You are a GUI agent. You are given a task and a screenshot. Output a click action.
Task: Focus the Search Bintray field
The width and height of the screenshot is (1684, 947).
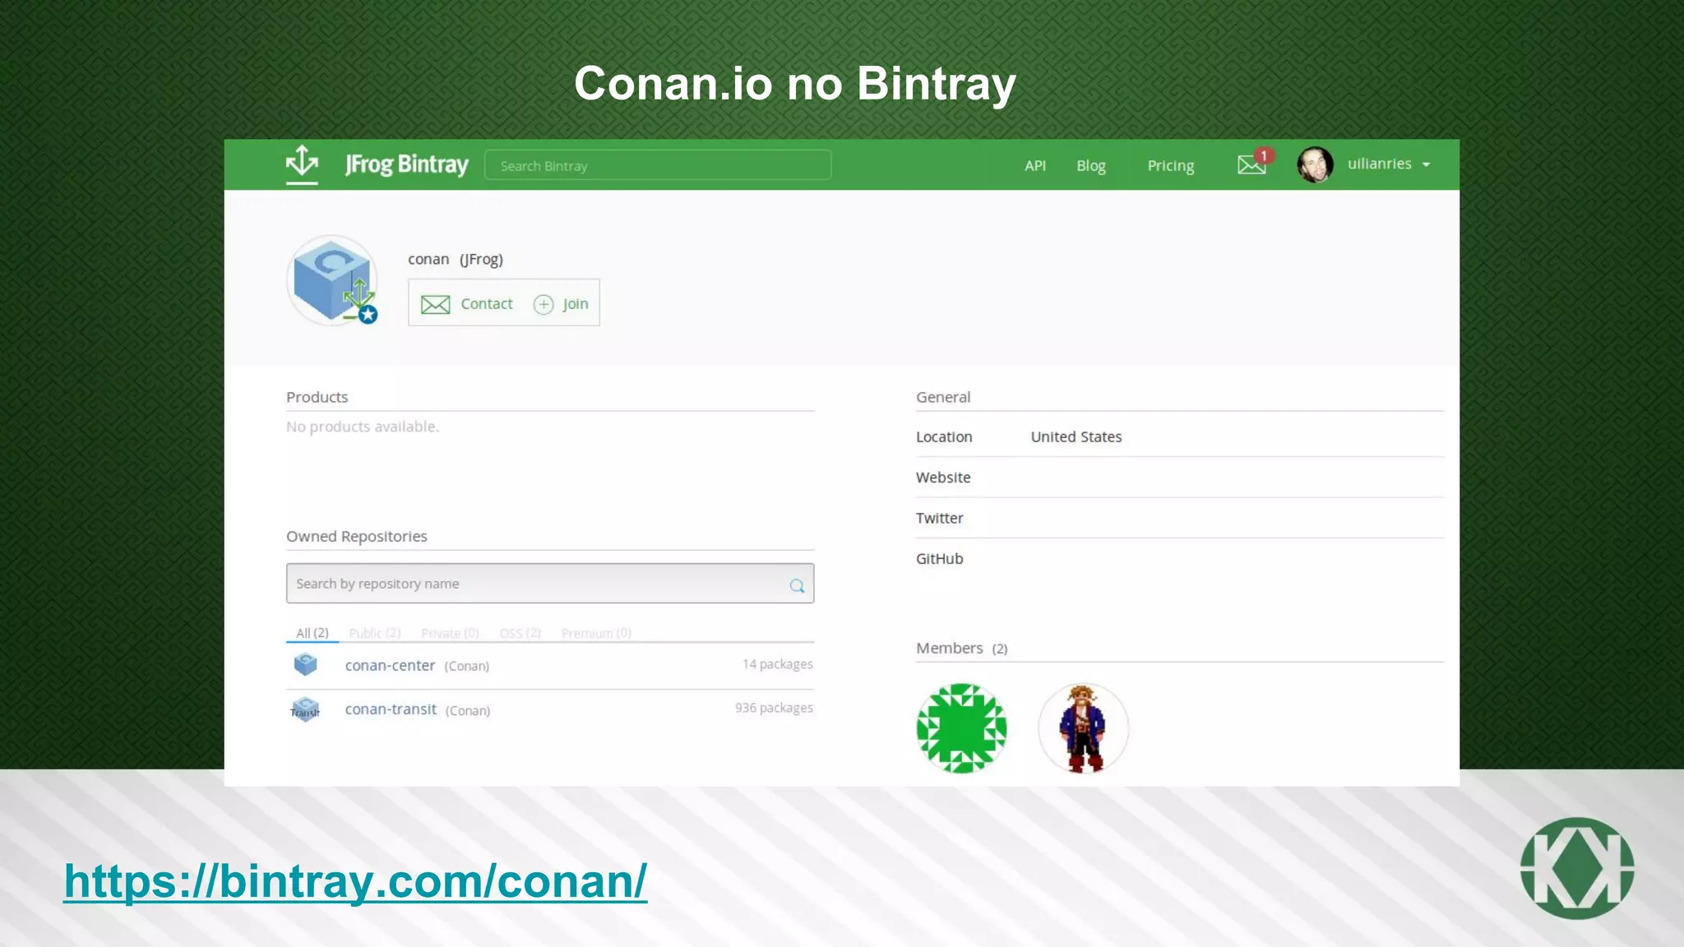(658, 165)
